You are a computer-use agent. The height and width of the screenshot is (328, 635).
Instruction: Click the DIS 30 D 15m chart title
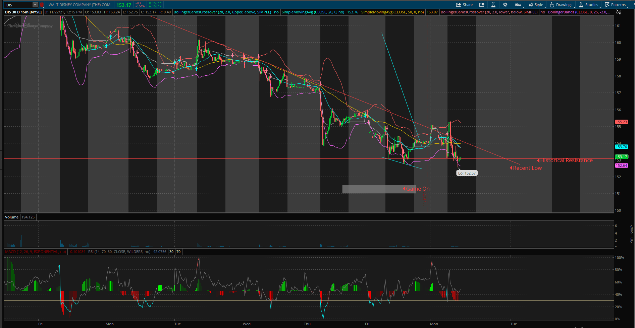point(23,12)
